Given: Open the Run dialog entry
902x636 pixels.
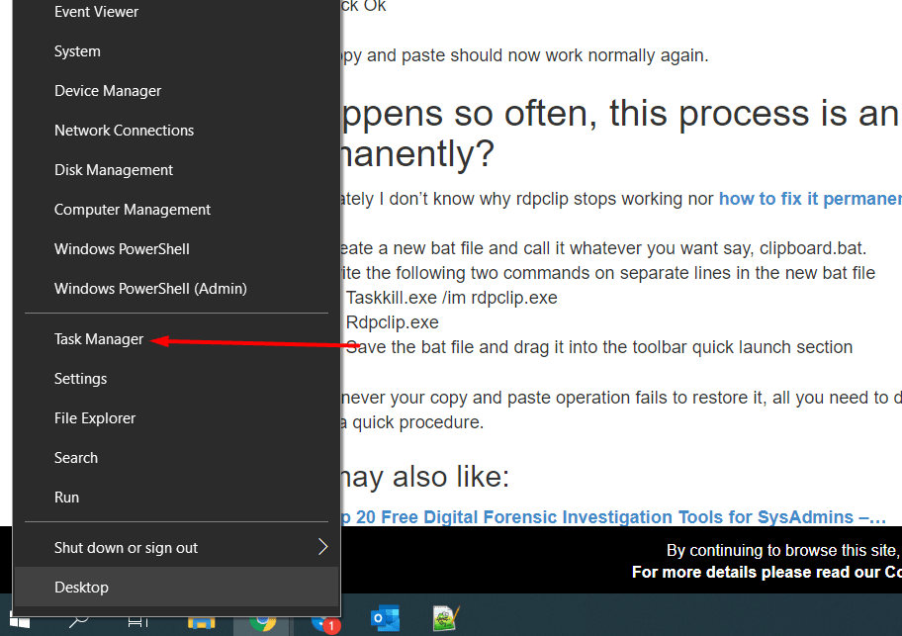Looking at the screenshot, I should (66, 497).
